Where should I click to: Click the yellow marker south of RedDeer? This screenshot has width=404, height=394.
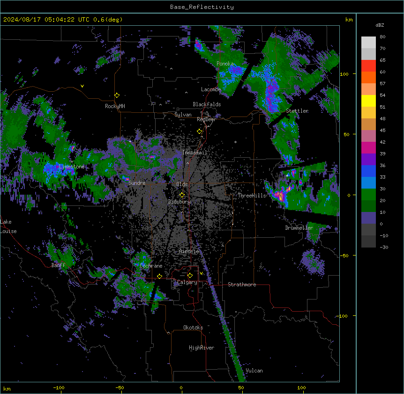click(200, 131)
